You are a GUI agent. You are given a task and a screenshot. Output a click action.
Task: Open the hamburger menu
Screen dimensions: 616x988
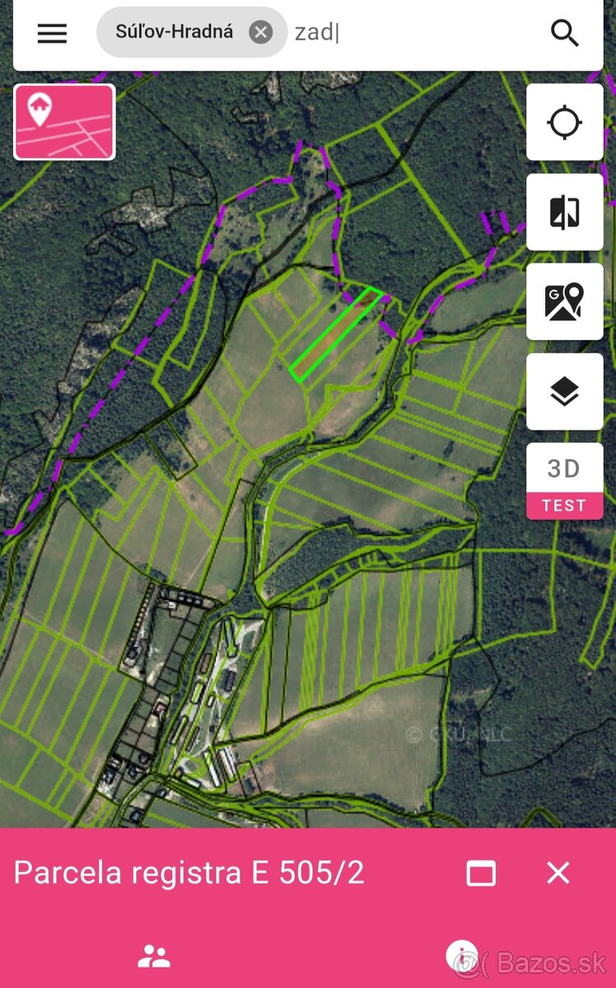[52, 33]
